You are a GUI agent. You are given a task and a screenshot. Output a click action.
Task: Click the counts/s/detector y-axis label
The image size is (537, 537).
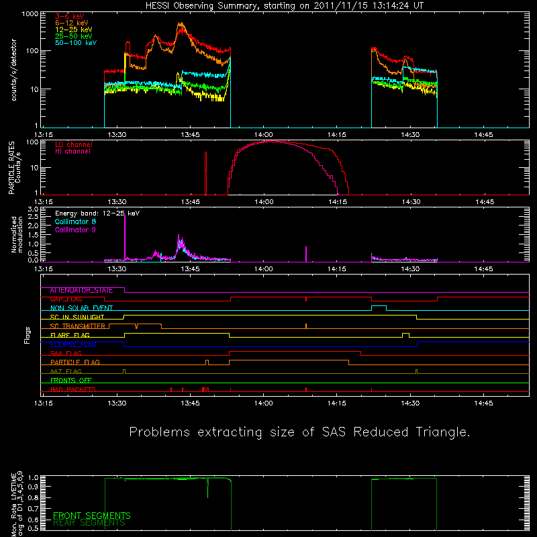pyautogui.click(x=14, y=70)
